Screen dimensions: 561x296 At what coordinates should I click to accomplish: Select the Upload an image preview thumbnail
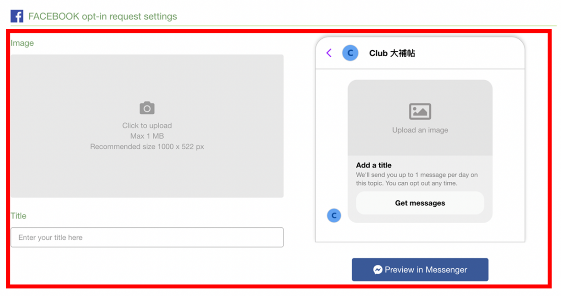tap(420, 118)
